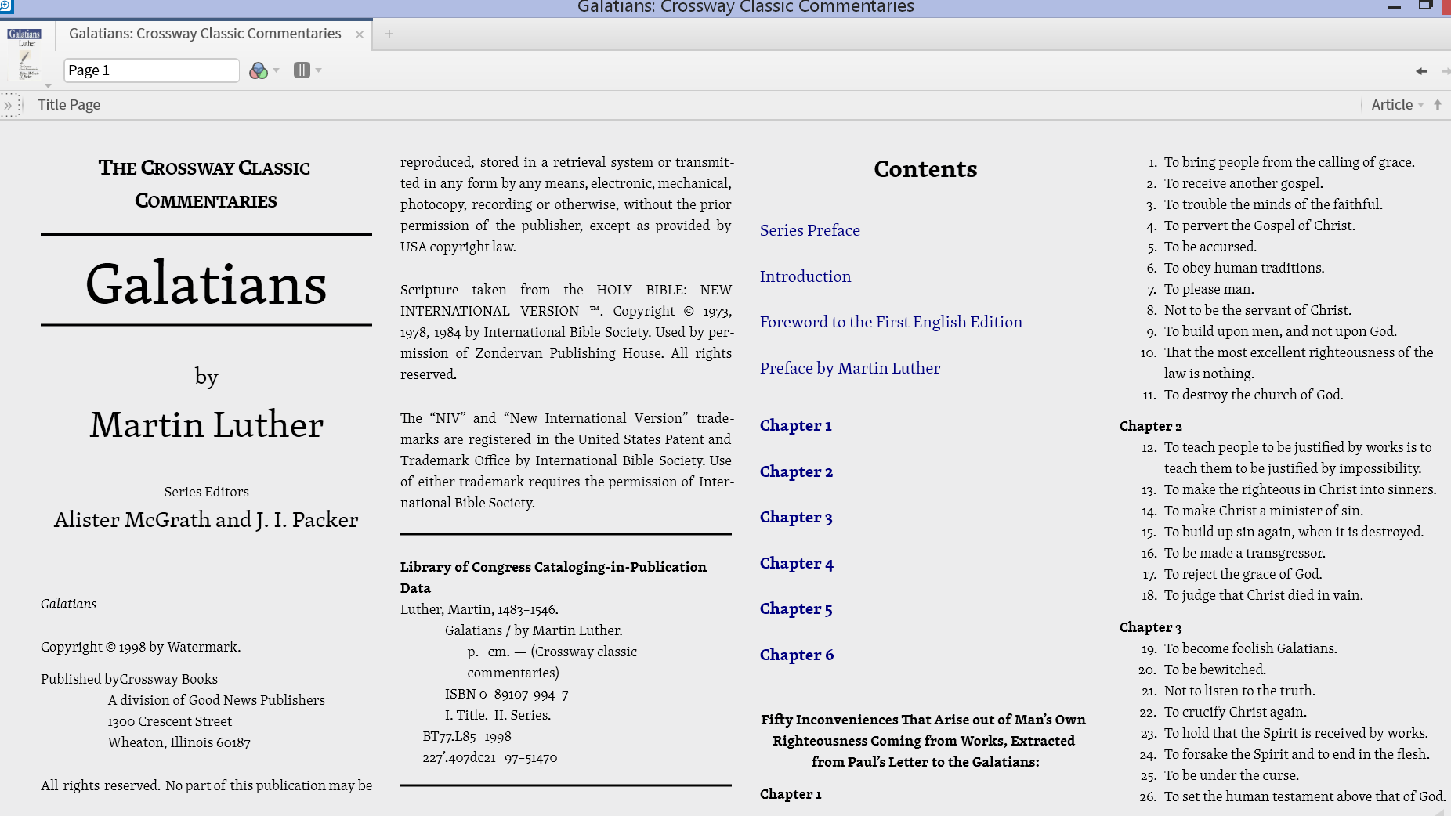Go to Chapter 3 link
The image size is (1451, 816).
[x=796, y=517]
